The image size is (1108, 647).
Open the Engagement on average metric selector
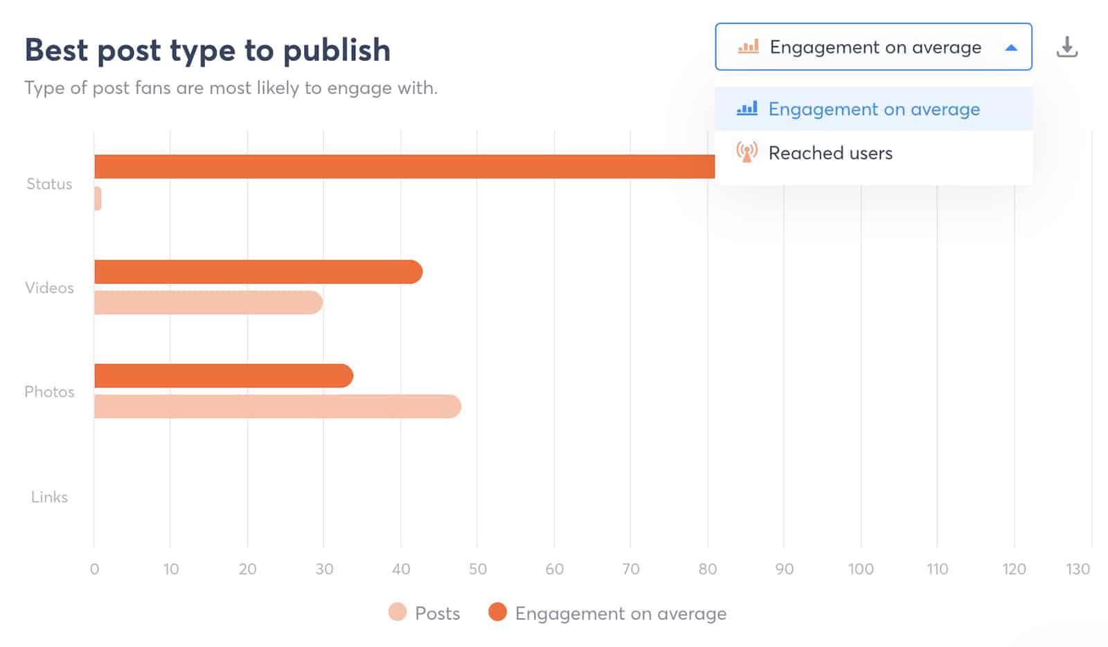[x=873, y=47]
